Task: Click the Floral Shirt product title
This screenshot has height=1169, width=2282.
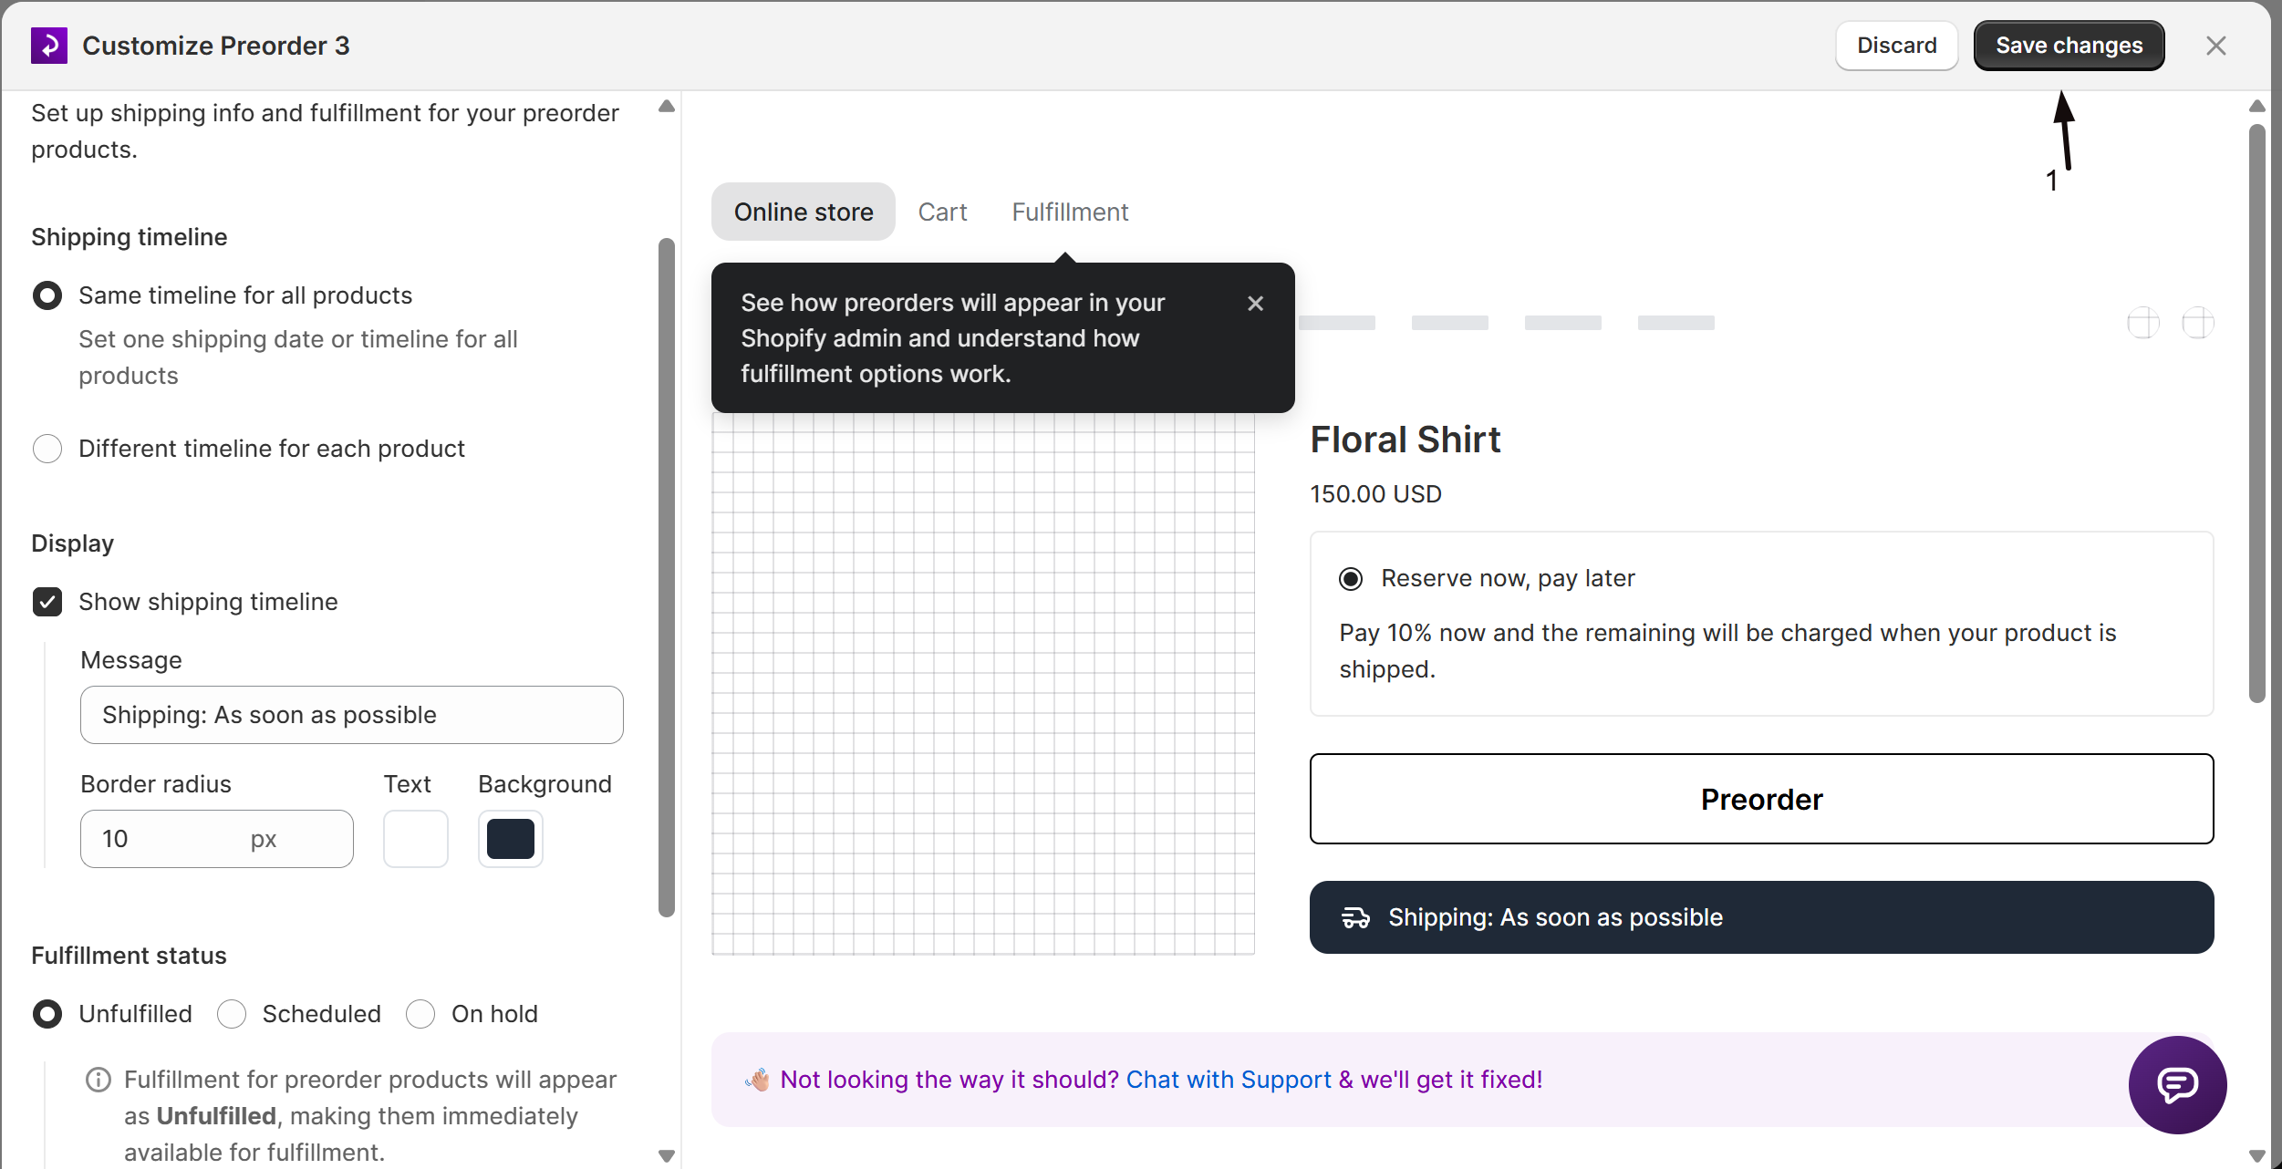Action: tap(1406, 440)
